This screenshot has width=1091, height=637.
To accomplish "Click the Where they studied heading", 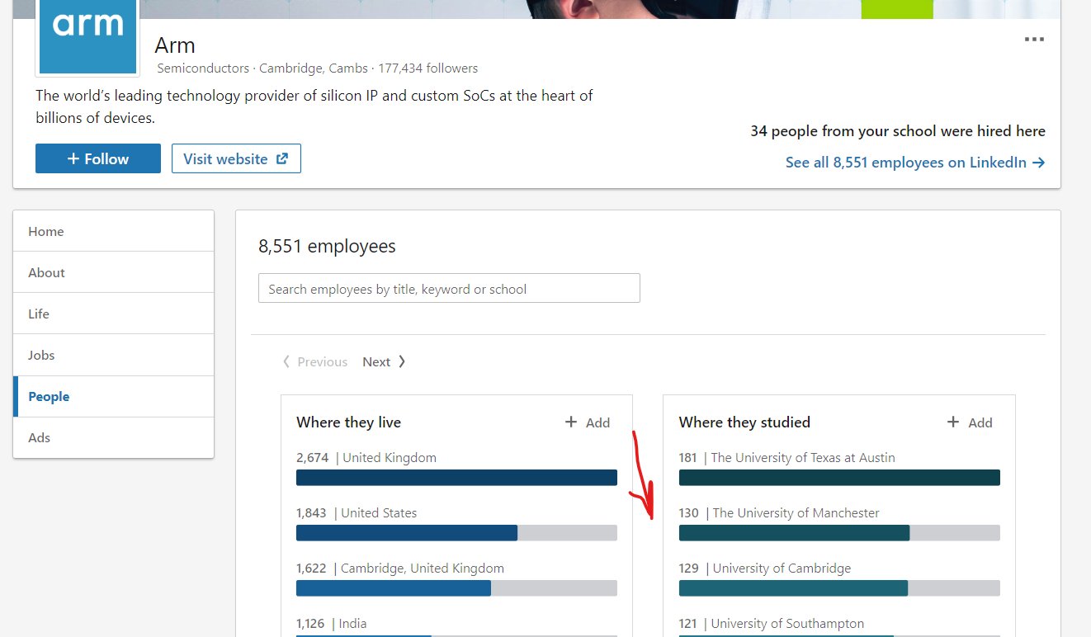I will pos(744,422).
